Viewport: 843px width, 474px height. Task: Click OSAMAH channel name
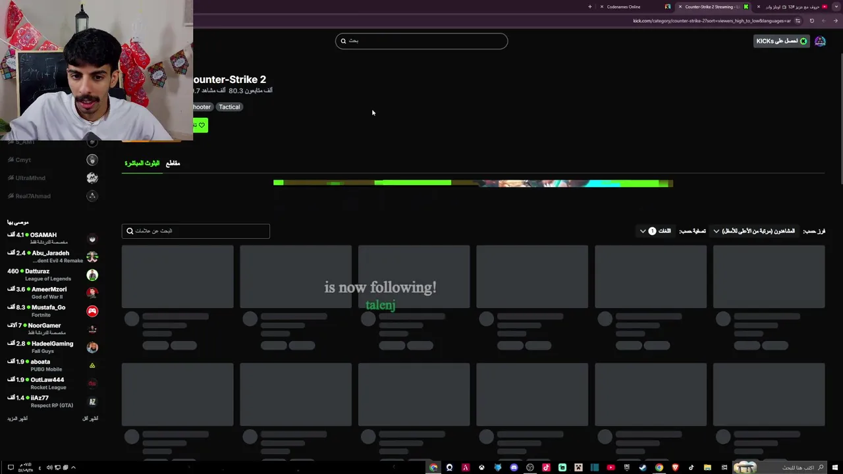43,235
